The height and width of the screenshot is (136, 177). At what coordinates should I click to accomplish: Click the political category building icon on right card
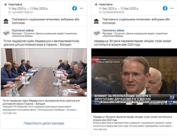tap(96, 21)
